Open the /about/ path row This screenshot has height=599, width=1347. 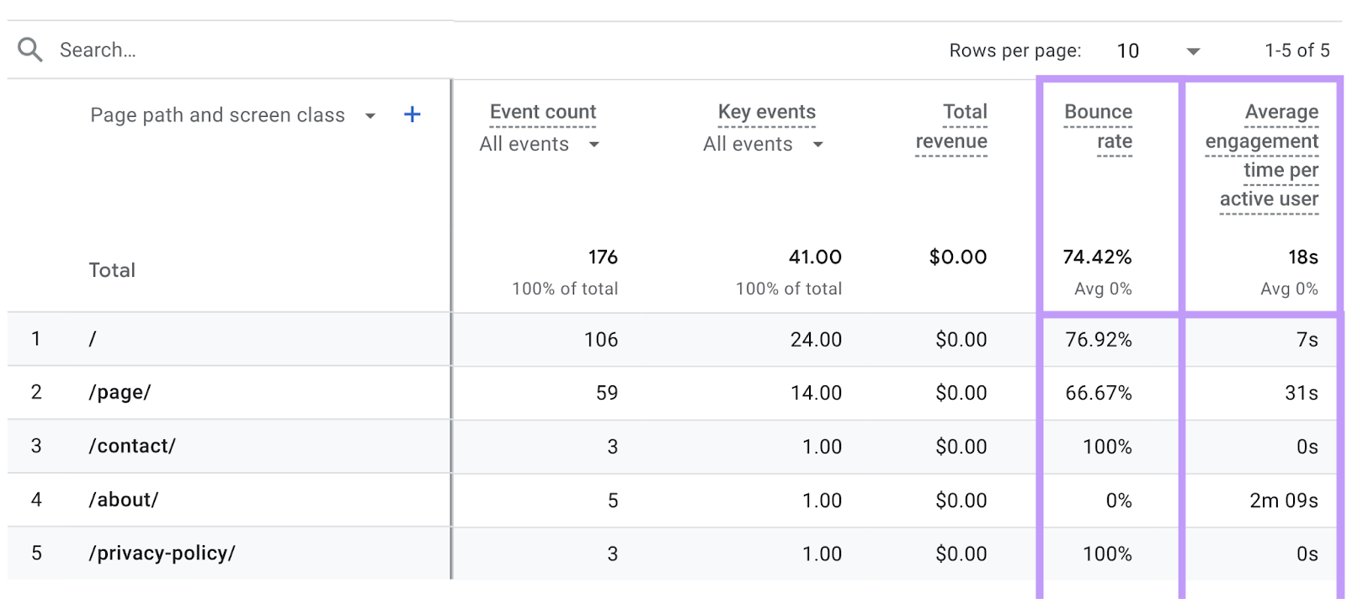(124, 500)
